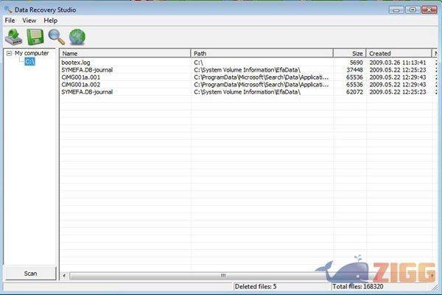Click the magnifying glass search icon
Screen dimensions: 442x295
coord(56,36)
